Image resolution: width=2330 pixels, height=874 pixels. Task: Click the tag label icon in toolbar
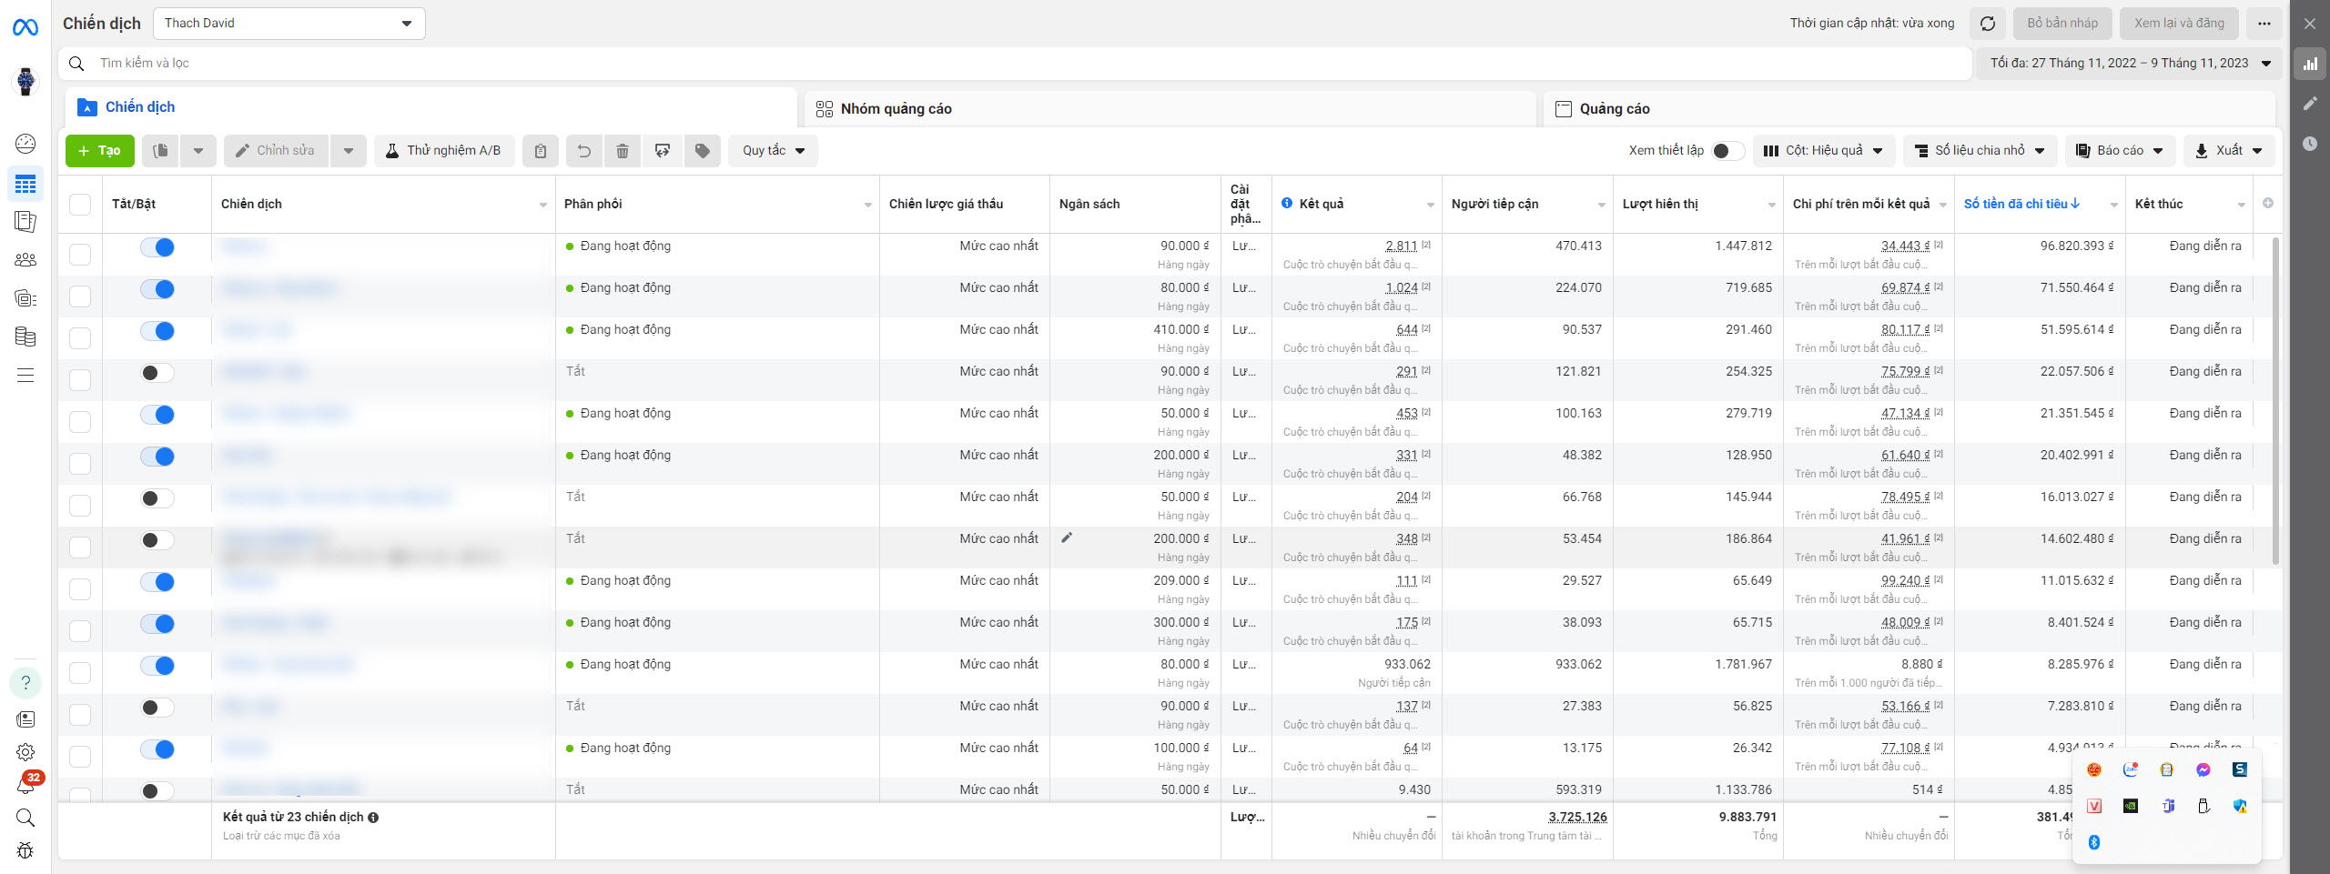click(x=702, y=151)
